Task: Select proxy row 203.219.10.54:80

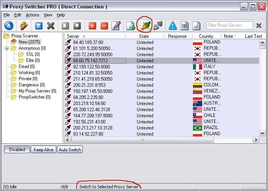Action: point(162,104)
